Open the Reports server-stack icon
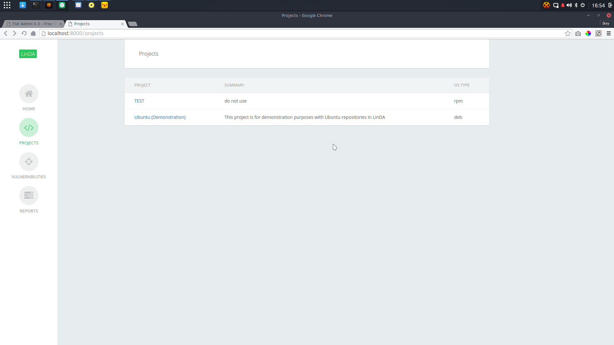Viewport: 614px width, 345px height. (x=29, y=195)
